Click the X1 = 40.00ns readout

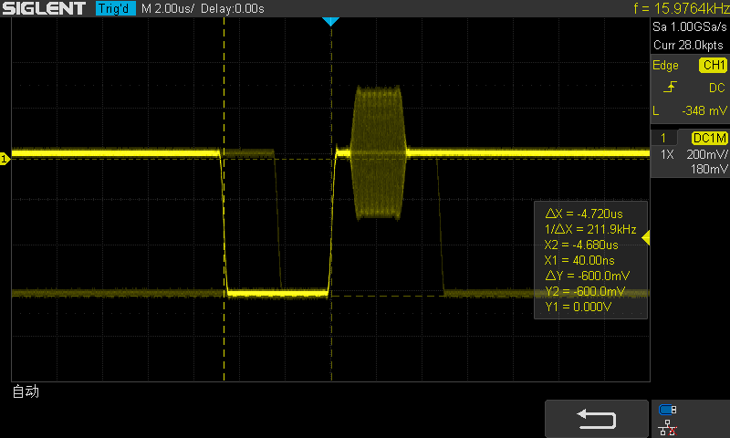coord(579,260)
